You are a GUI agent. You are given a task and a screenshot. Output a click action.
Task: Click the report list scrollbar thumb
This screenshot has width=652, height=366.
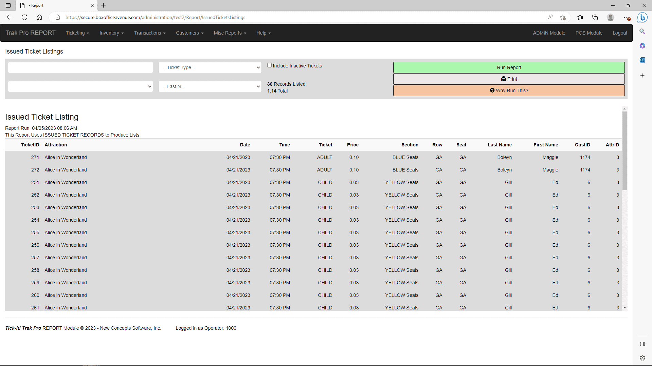coord(624,151)
